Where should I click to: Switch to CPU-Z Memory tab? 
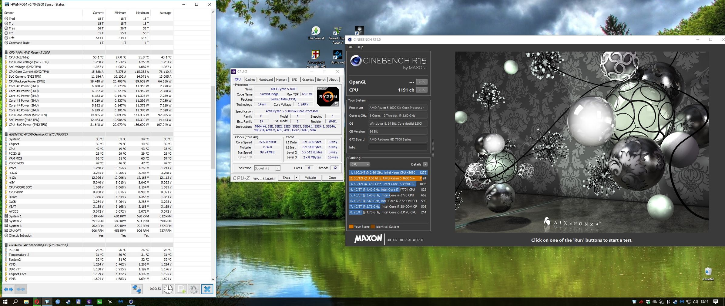point(281,80)
